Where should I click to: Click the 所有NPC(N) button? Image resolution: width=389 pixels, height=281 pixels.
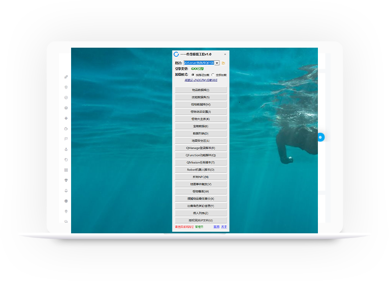201,177
